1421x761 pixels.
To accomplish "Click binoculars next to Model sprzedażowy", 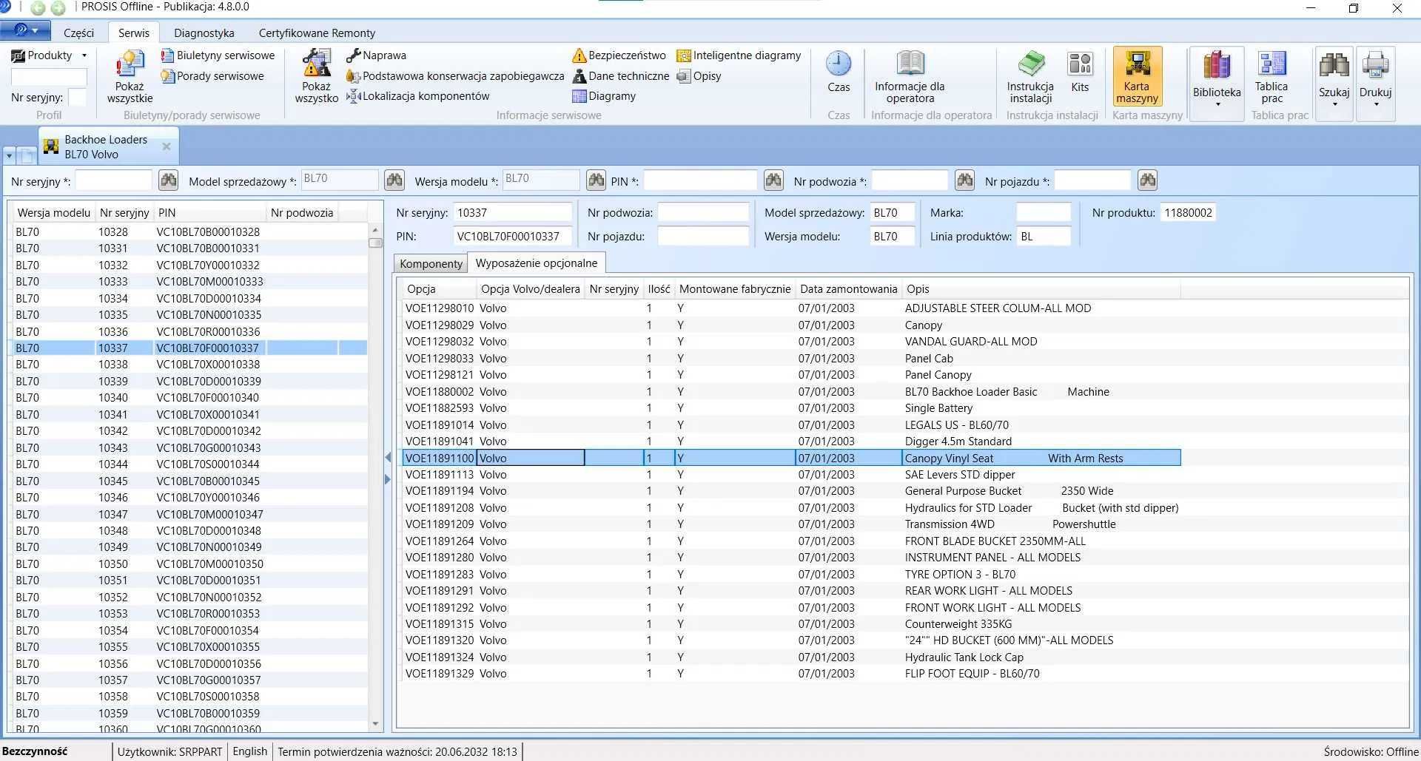I will coord(394,180).
